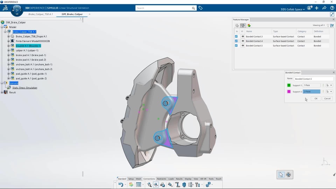336x189 pixels.
Task: Expand the caliper A.1 tree node
Action: tap(8, 50)
